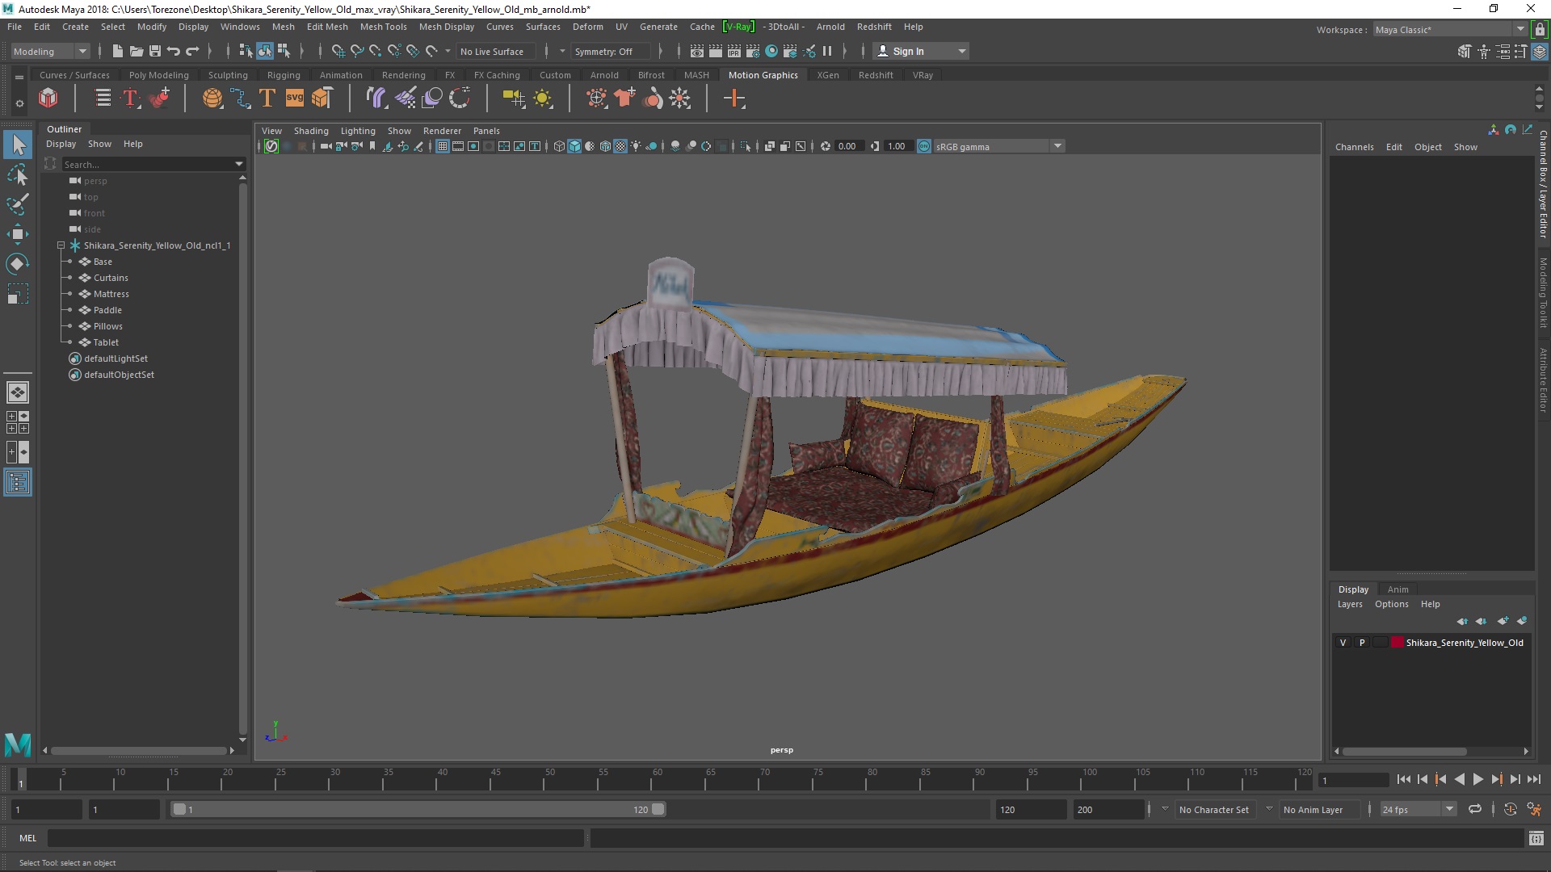Open the Mesh Tools menu

click(x=383, y=27)
